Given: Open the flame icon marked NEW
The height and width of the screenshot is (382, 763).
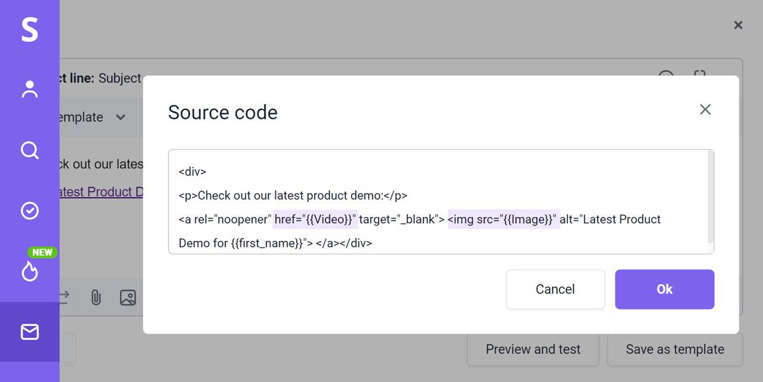Looking at the screenshot, I should [30, 271].
